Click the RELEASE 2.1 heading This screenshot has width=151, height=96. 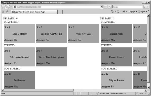pyautogui.click(x=107, y=18)
